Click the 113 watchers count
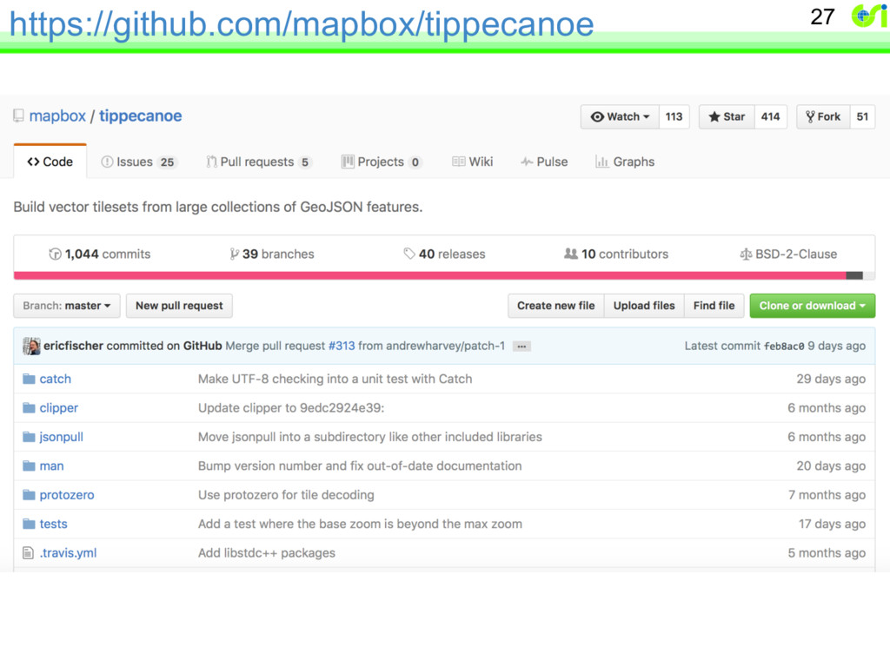This screenshot has width=890, height=667. click(674, 117)
